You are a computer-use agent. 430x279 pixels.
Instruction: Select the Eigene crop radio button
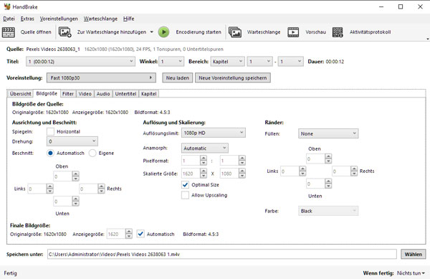92,153
